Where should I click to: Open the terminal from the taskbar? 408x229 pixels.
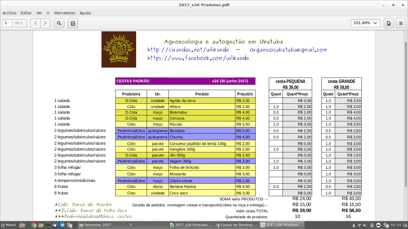(x=48, y=225)
